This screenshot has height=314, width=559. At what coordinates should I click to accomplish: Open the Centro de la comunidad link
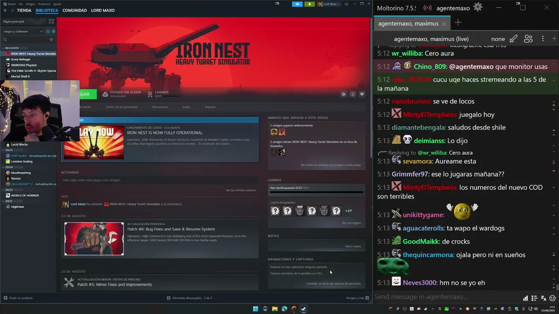121,107
